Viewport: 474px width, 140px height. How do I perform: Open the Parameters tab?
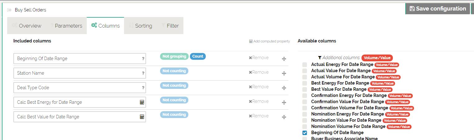66,26
